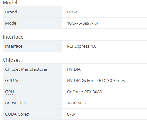147x122 pixels.
Task: Click the GPU Series row label
Action: [16, 81]
